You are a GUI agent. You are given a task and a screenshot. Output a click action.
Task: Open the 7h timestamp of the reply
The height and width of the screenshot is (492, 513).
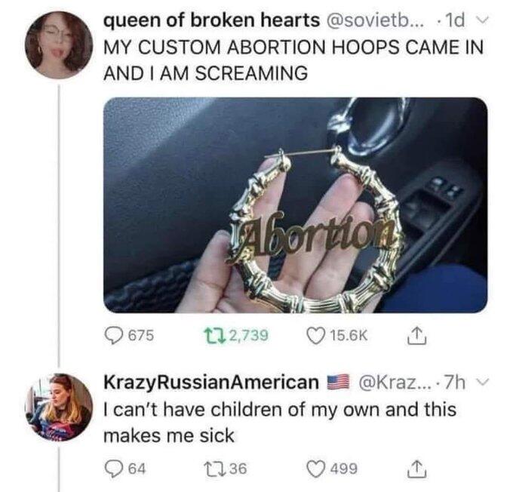click(456, 382)
